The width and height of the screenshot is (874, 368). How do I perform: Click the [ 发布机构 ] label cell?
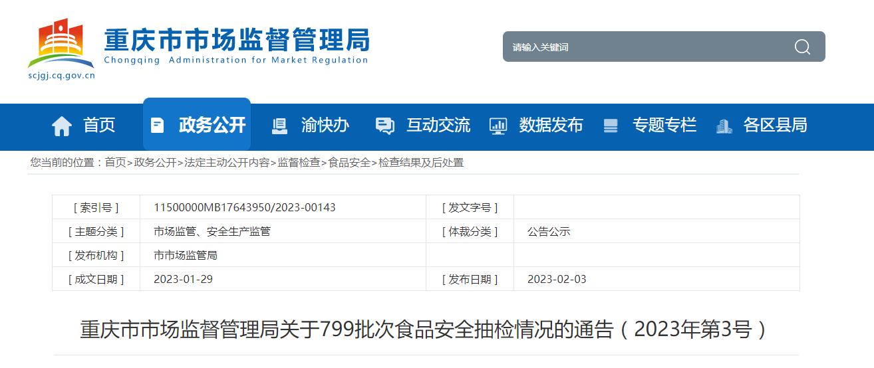tap(96, 255)
